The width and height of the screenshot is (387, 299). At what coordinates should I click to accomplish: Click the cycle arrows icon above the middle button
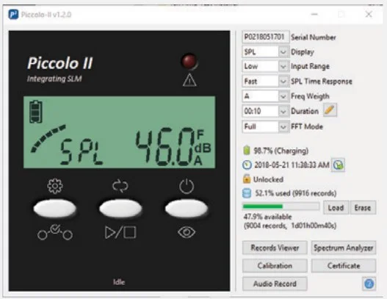coord(120,186)
